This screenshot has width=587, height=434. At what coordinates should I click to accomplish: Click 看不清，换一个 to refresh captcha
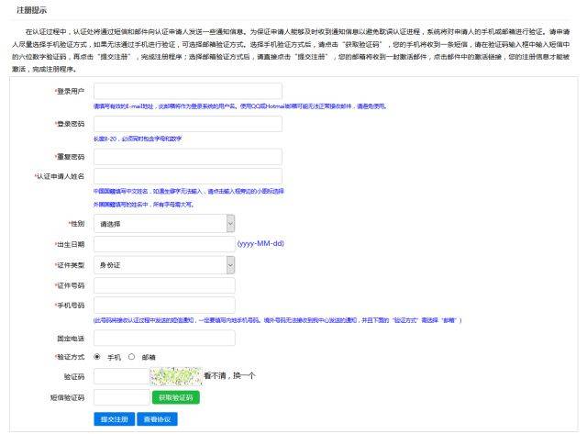pyautogui.click(x=229, y=376)
